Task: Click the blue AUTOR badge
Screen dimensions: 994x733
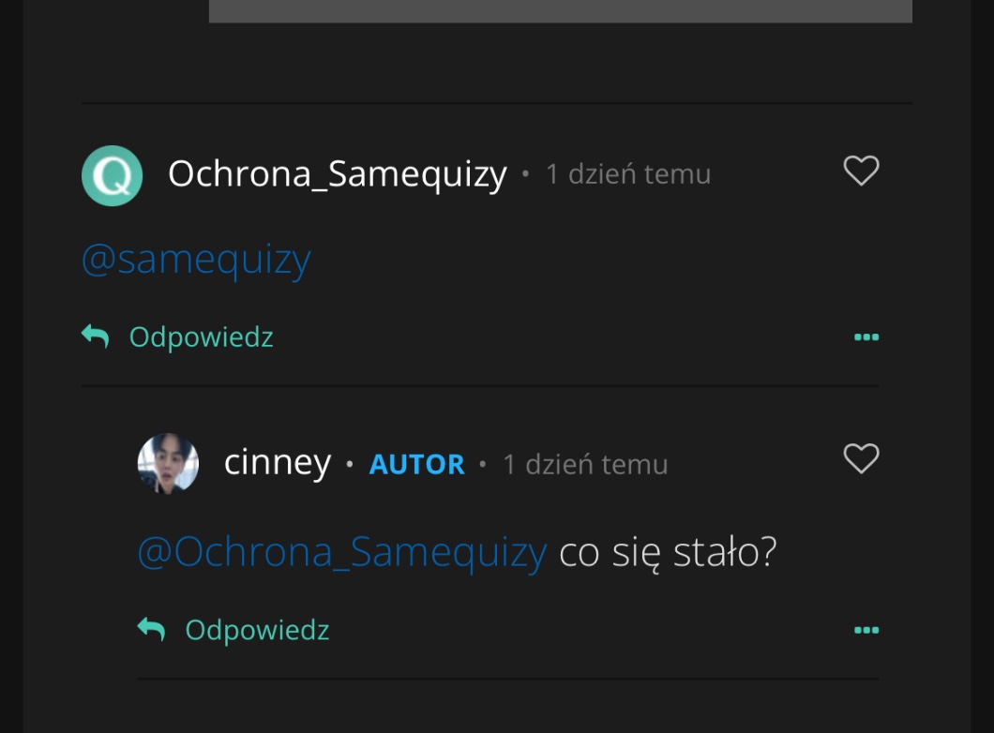Action: coord(417,465)
